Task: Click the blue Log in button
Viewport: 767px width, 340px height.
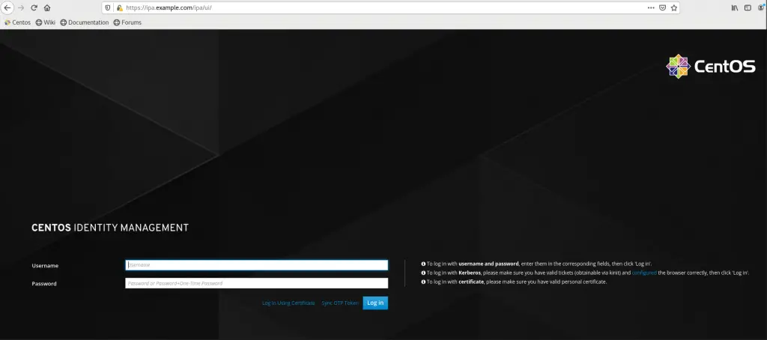Action: pos(375,303)
